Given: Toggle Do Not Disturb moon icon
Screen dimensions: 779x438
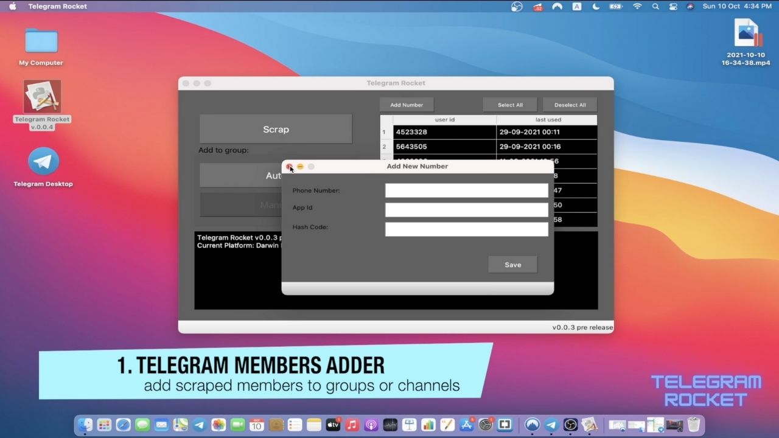Looking at the screenshot, I should pyautogui.click(x=596, y=6).
